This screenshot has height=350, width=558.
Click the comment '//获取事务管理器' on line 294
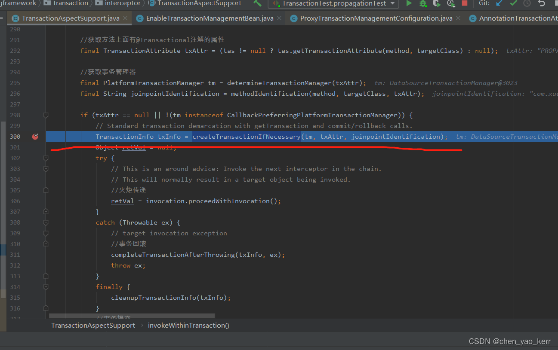tap(108, 72)
